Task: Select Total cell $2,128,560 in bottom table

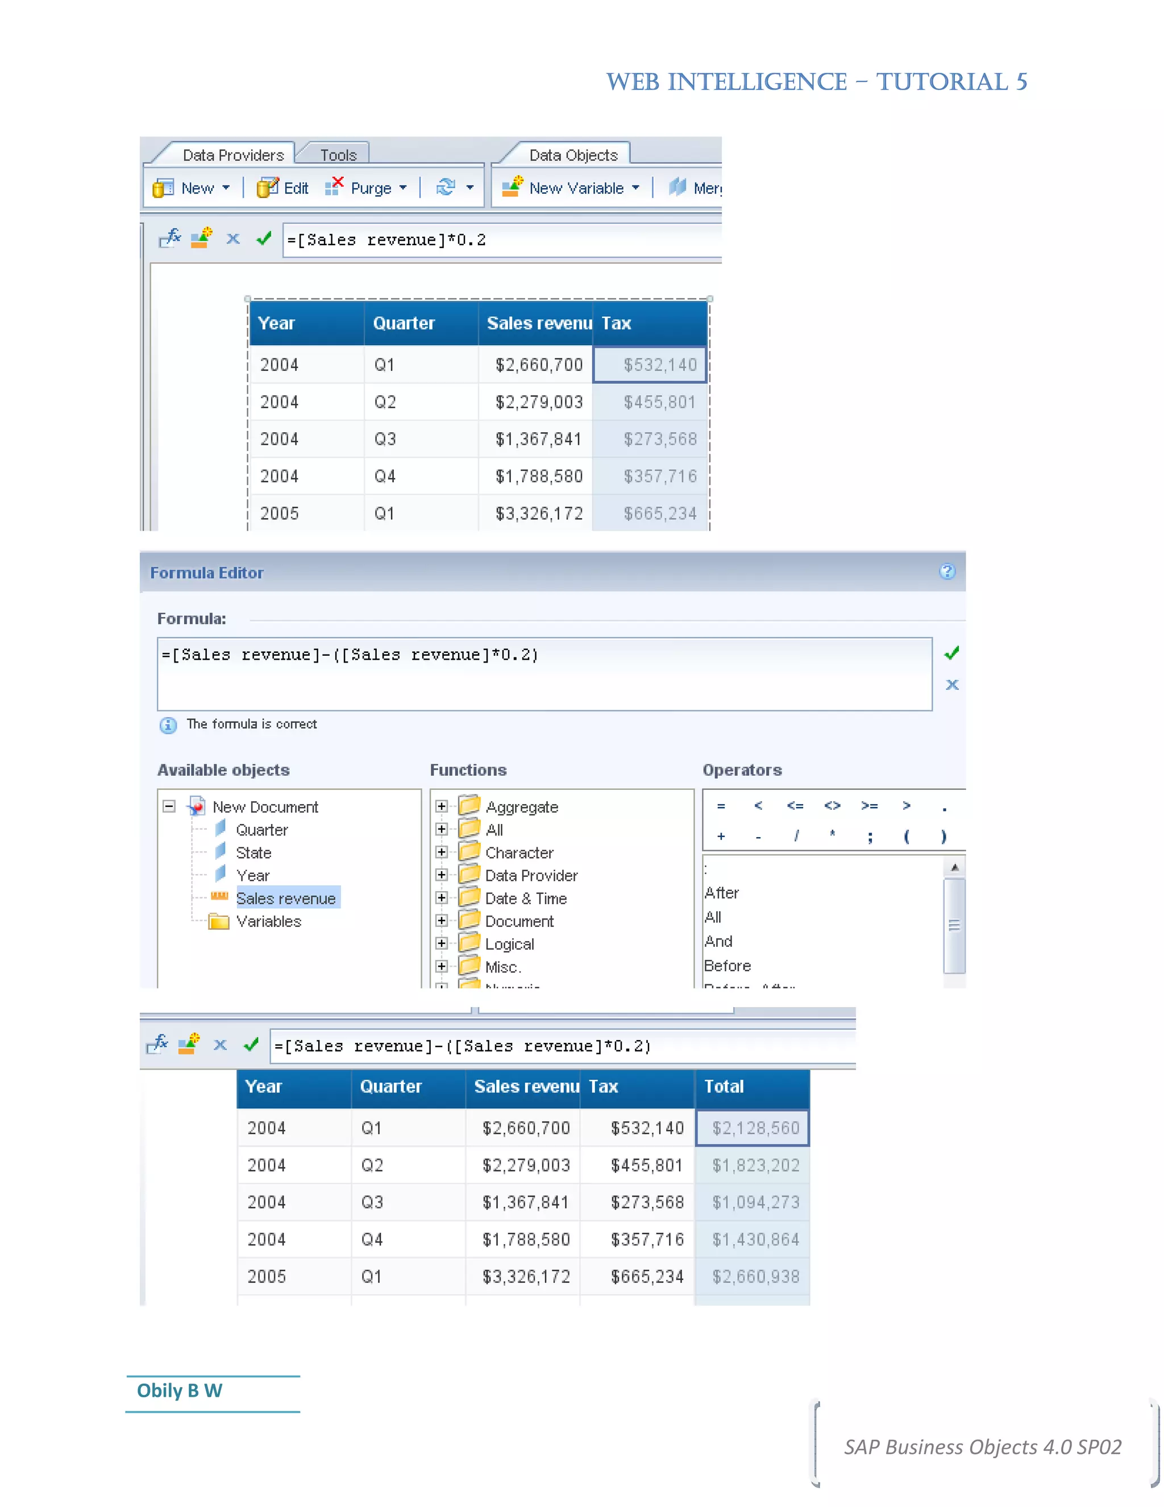Action: click(753, 1128)
